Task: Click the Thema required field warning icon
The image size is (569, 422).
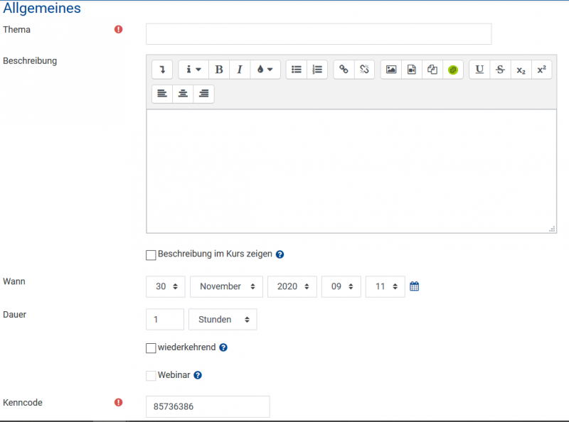Action: [118, 29]
